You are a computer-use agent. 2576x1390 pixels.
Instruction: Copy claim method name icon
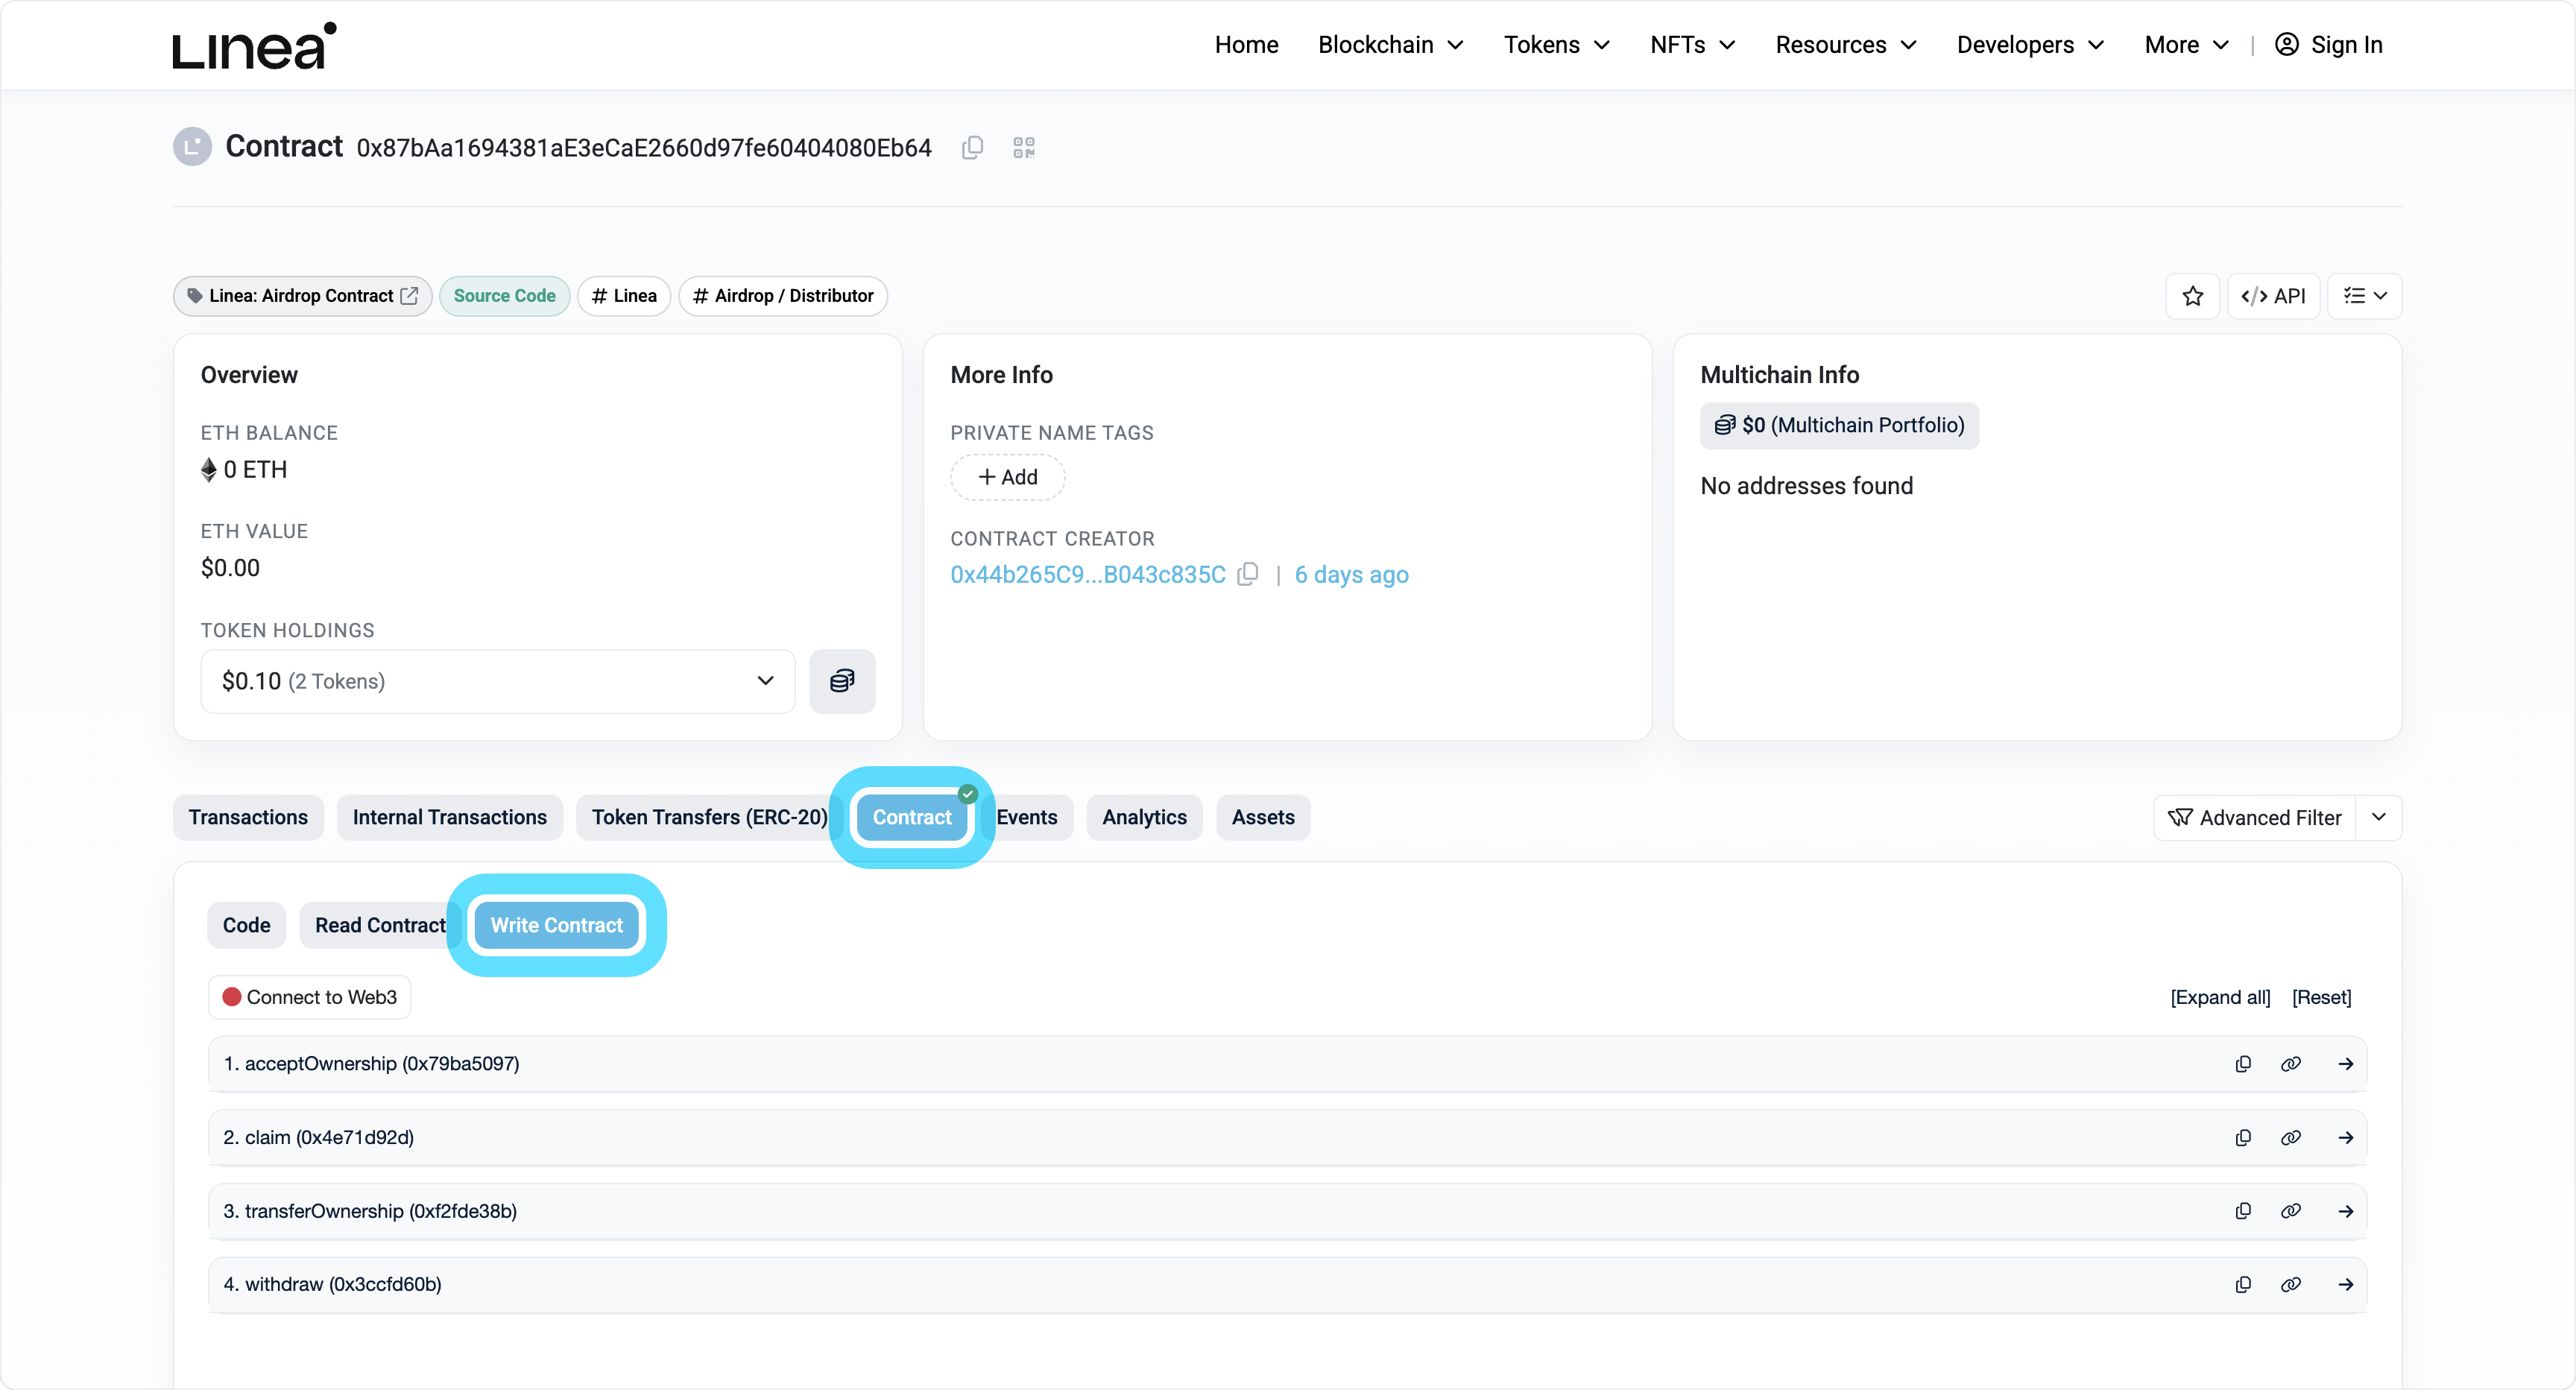pyautogui.click(x=2243, y=1138)
